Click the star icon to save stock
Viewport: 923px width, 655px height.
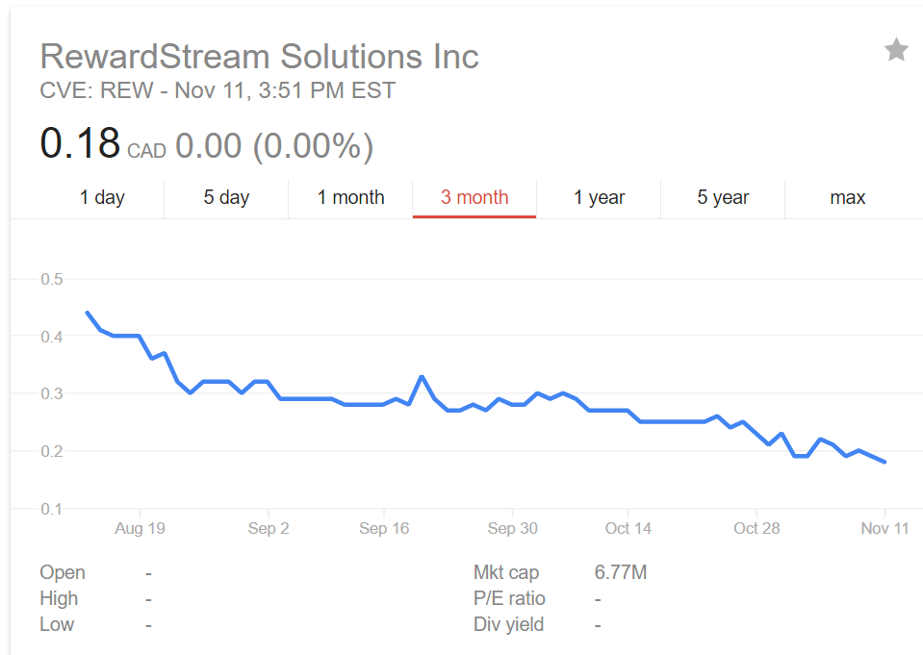coord(895,50)
